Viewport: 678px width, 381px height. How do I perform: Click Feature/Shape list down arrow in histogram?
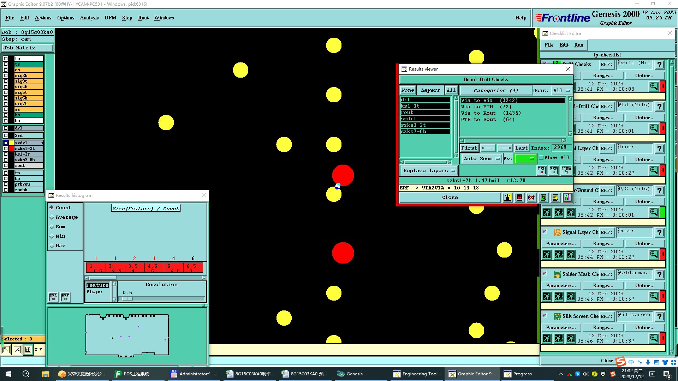[x=114, y=299]
